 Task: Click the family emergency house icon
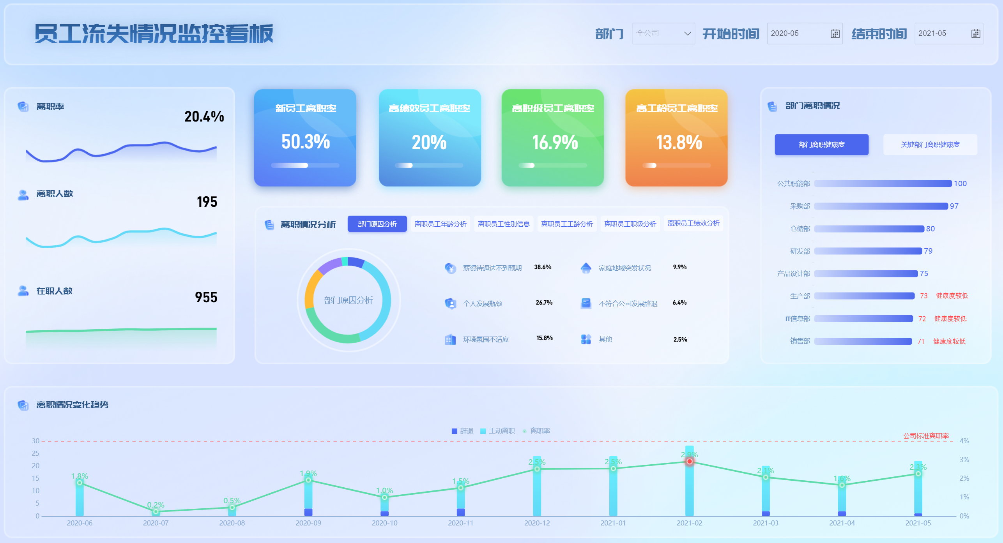coord(586,268)
